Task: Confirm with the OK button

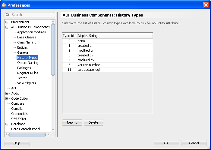Action: (166, 143)
